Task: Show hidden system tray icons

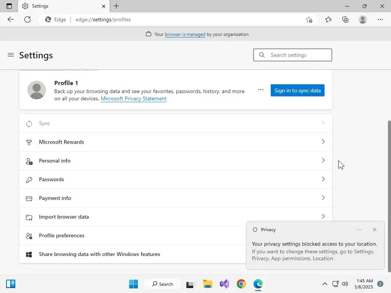Action: (325, 284)
